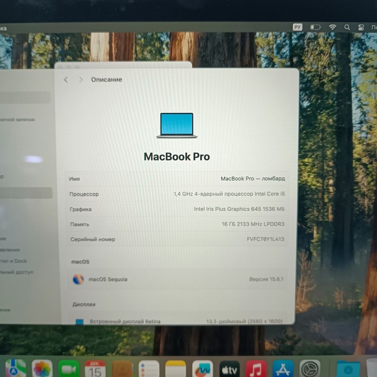Click the back arrow next to Описание
This screenshot has height=377, width=377.
[x=66, y=80]
